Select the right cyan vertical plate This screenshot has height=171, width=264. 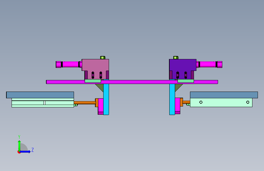[172, 99]
